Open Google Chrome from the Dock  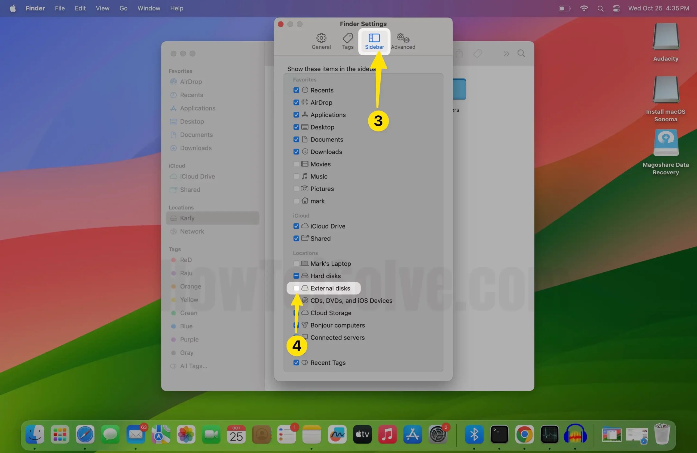pos(524,434)
